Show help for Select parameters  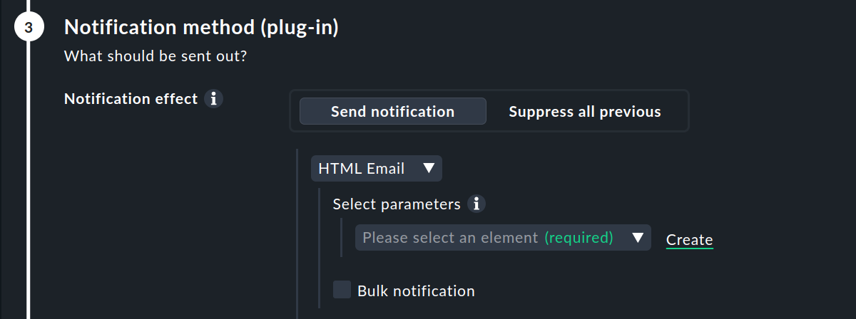click(477, 204)
